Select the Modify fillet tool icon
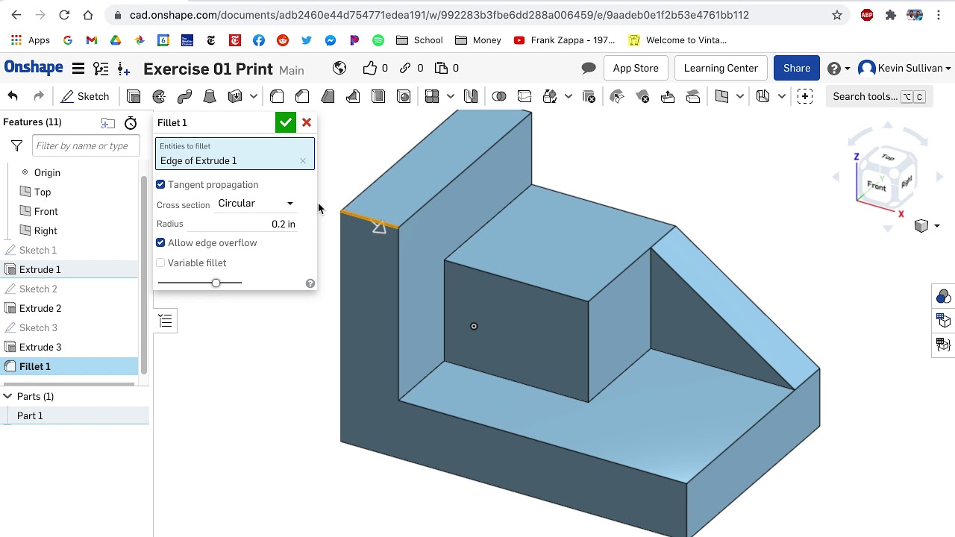Viewport: 955px width, 537px height. pyautogui.click(x=617, y=96)
